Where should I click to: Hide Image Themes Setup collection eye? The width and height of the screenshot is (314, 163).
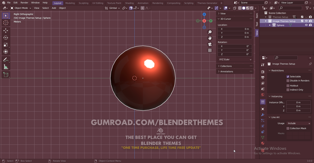[306, 21]
